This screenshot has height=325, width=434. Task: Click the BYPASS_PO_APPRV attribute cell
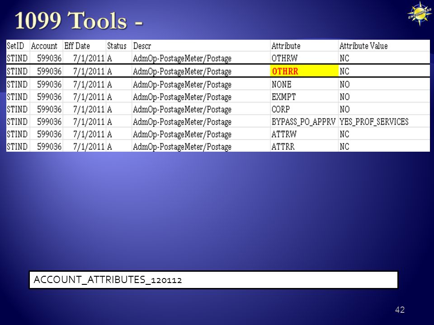point(303,121)
